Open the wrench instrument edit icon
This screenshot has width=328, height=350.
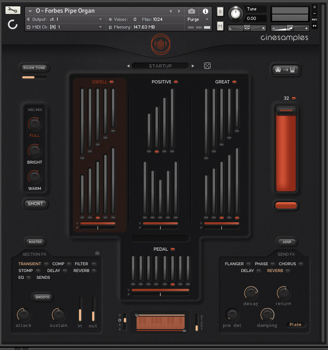(13, 10)
